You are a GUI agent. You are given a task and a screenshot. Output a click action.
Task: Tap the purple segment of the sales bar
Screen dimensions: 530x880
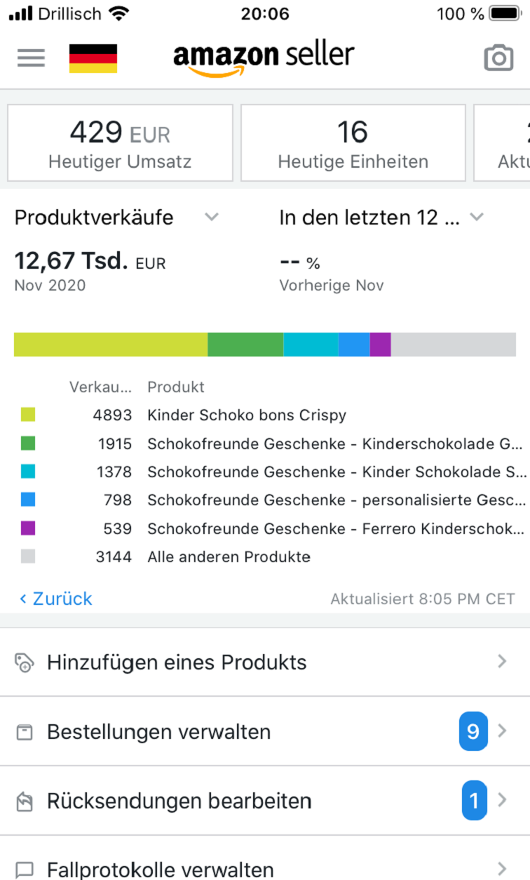click(380, 345)
